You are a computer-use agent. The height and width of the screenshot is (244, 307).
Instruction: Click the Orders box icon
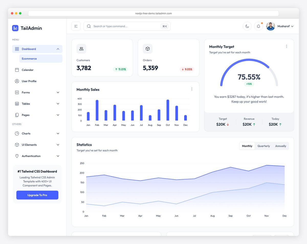(x=148, y=48)
